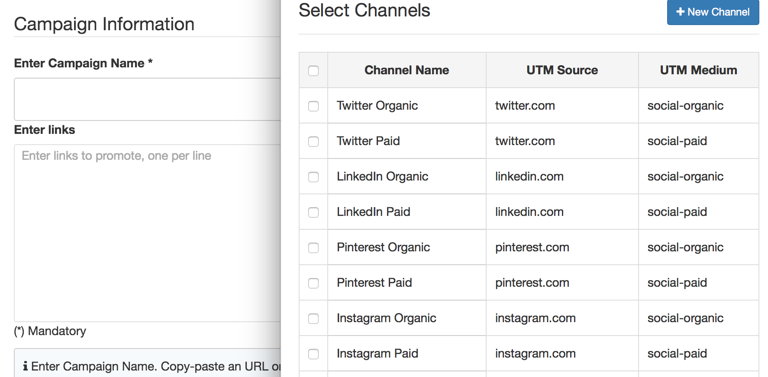Image resolution: width=768 pixels, height=377 pixels.
Task: Click the UTM Source column header
Action: coord(562,70)
